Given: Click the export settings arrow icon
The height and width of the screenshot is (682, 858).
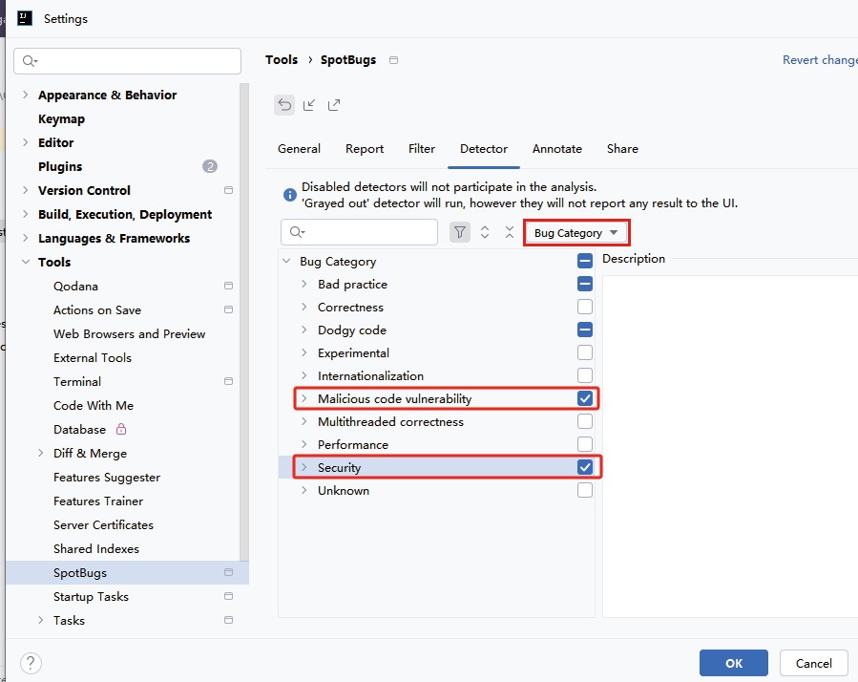Looking at the screenshot, I should (x=334, y=105).
